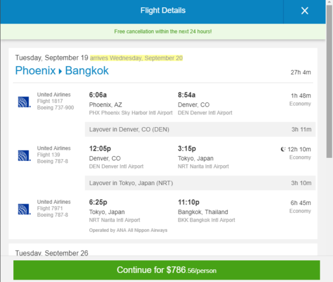Click the Layover in Tokyo, Japan (NRT) row
333x282 pixels.
(200, 183)
